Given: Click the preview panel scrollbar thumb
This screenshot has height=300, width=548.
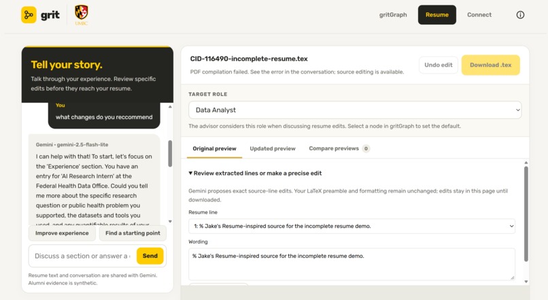Looking at the screenshot, I should tap(526, 214).
